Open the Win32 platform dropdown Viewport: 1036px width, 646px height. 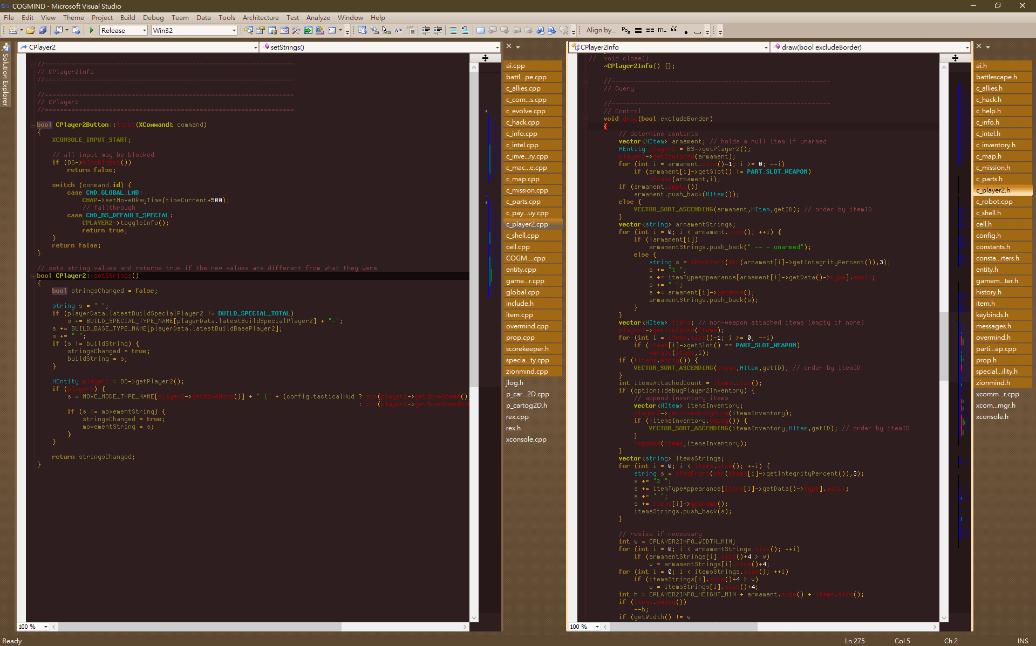234,30
